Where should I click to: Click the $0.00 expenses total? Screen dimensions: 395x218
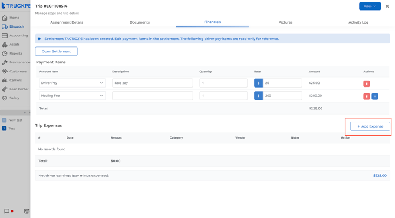[x=116, y=161]
